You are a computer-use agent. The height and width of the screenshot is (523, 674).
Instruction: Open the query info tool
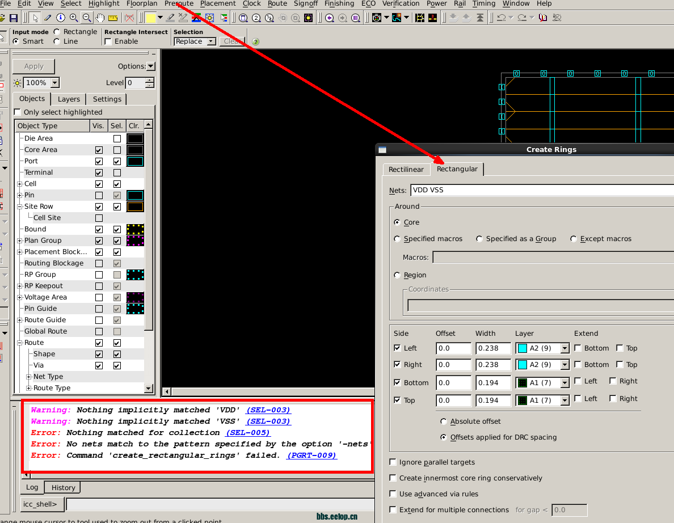click(x=61, y=18)
